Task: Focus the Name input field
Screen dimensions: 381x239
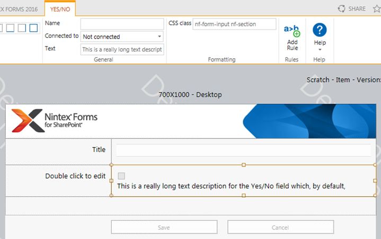Action: pos(122,24)
